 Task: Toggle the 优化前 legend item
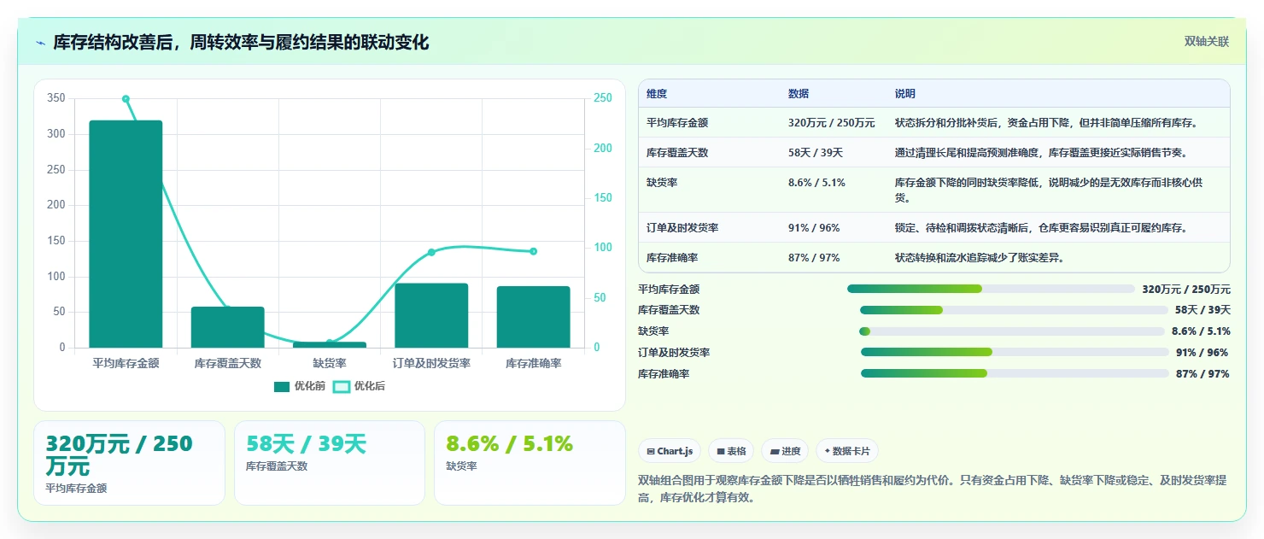pos(300,386)
